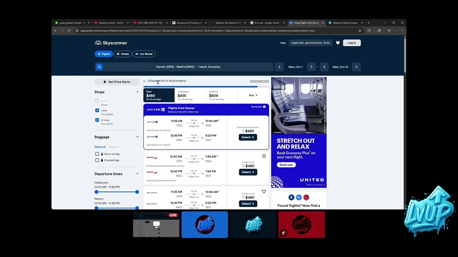This screenshot has width=458, height=257.
Task: Open language and currency selector
Action: pos(310,43)
